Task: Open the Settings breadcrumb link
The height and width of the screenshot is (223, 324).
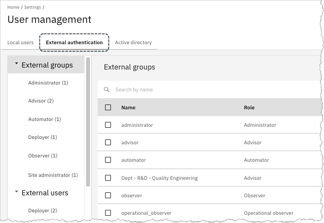Action: [x=32, y=7]
